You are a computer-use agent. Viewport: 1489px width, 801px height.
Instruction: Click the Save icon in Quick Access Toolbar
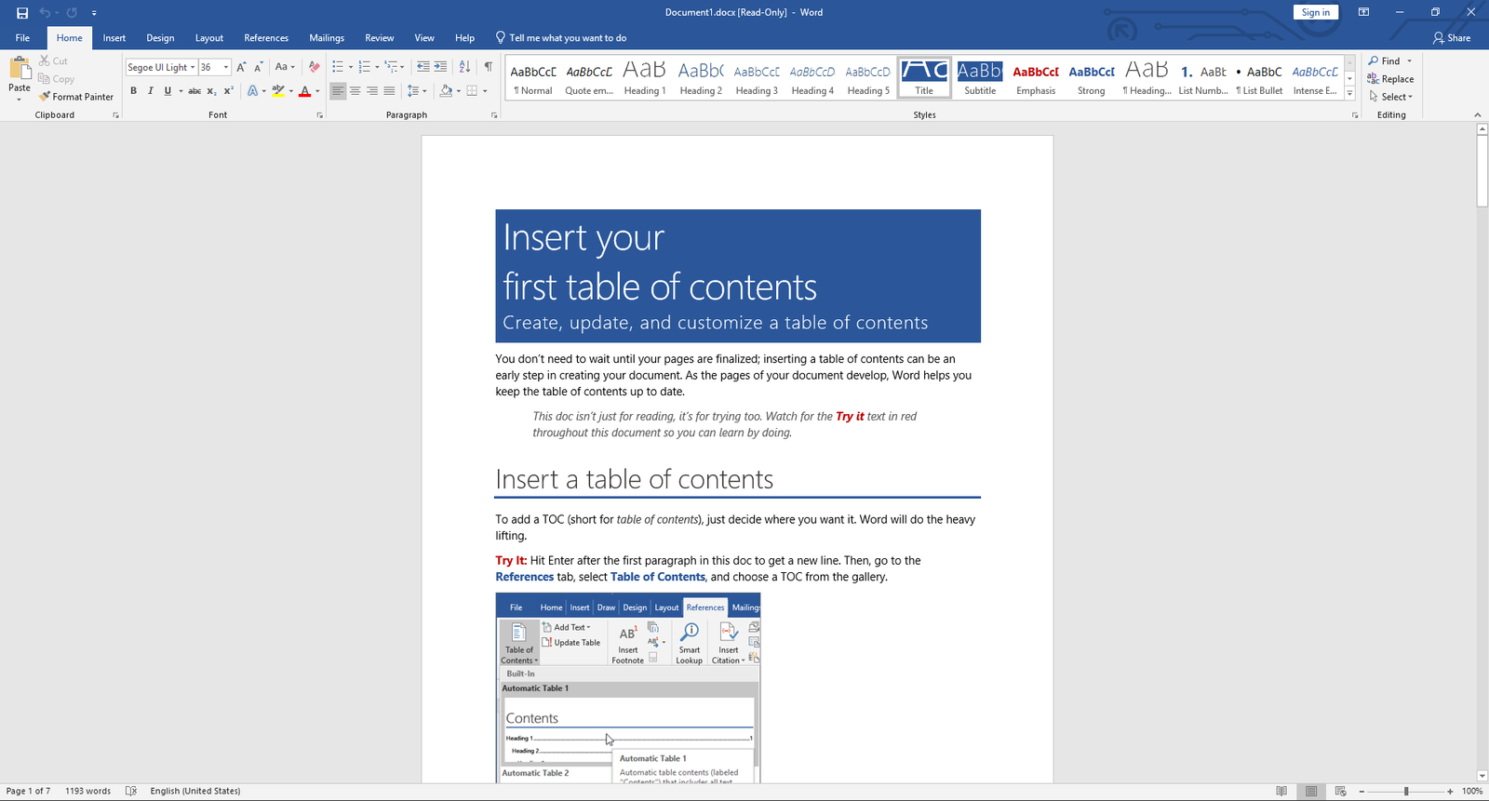click(22, 13)
